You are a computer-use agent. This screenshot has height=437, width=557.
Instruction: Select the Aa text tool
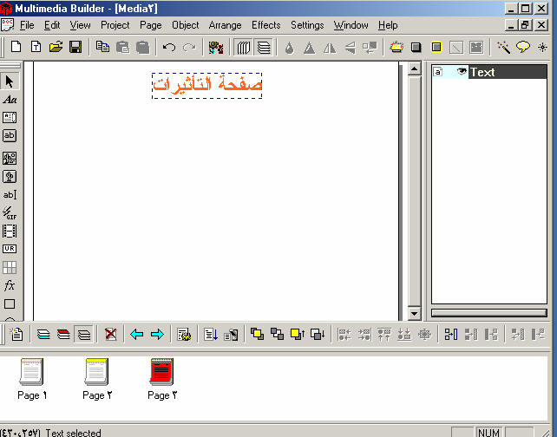10,100
